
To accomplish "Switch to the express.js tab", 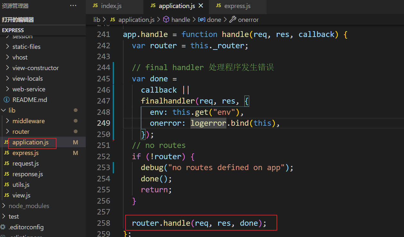I will coord(237,6).
